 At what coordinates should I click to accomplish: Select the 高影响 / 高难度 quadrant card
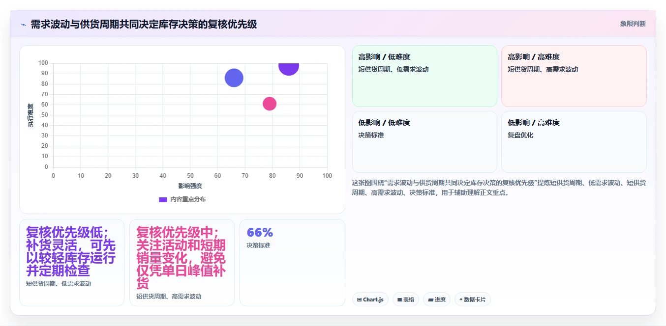pyautogui.click(x=574, y=76)
